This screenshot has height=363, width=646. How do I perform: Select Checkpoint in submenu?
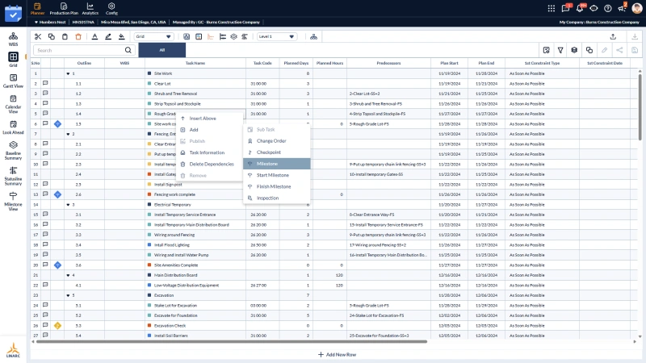coord(276,152)
